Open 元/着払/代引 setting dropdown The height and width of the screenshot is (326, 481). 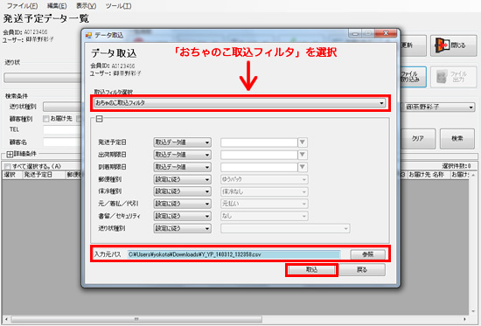point(182,204)
